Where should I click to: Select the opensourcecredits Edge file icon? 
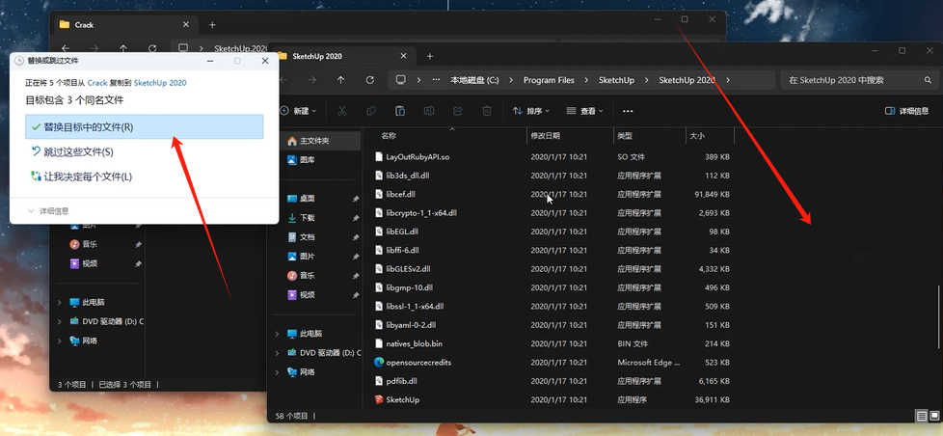click(x=379, y=362)
